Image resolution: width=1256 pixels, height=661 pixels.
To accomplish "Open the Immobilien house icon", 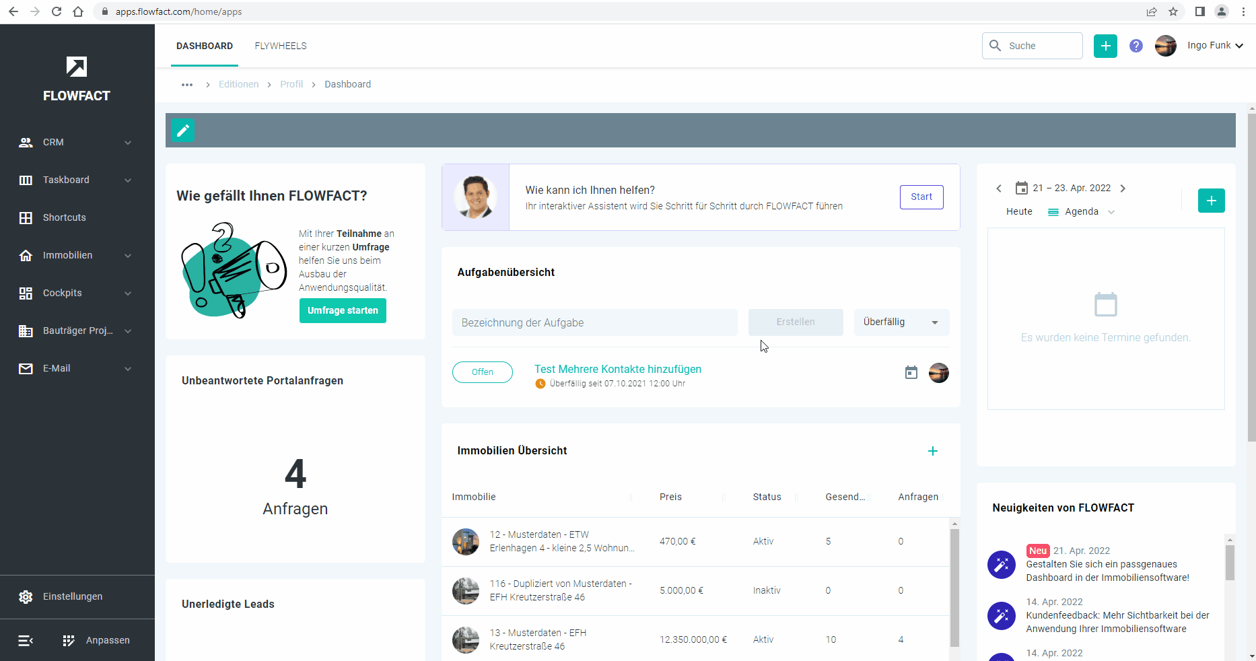I will click(x=26, y=255).
